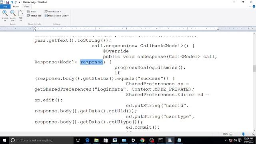This screenshot has height=144, width=256.
Task: Collapse the ribbon with the chevron
Action: click(x=250, y=6)
